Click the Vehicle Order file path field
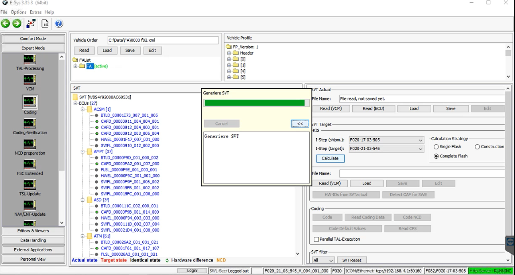This screenshot has height=275, width=515. tap(163, 40)
